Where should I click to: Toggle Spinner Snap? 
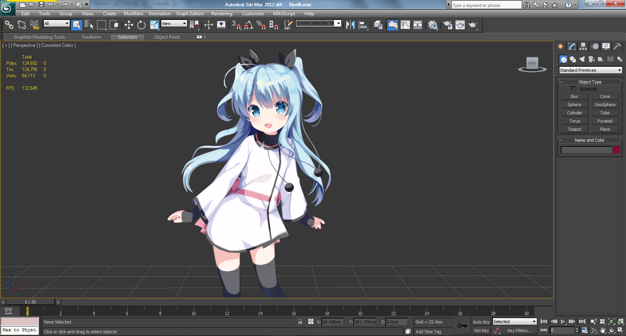point(274,25)
